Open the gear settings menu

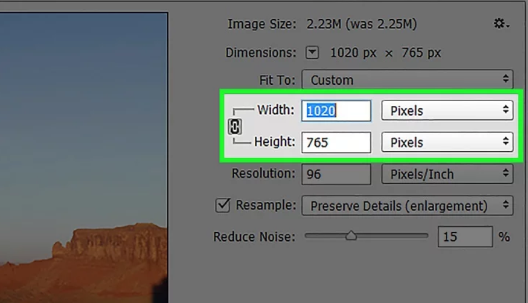[501, 24]
